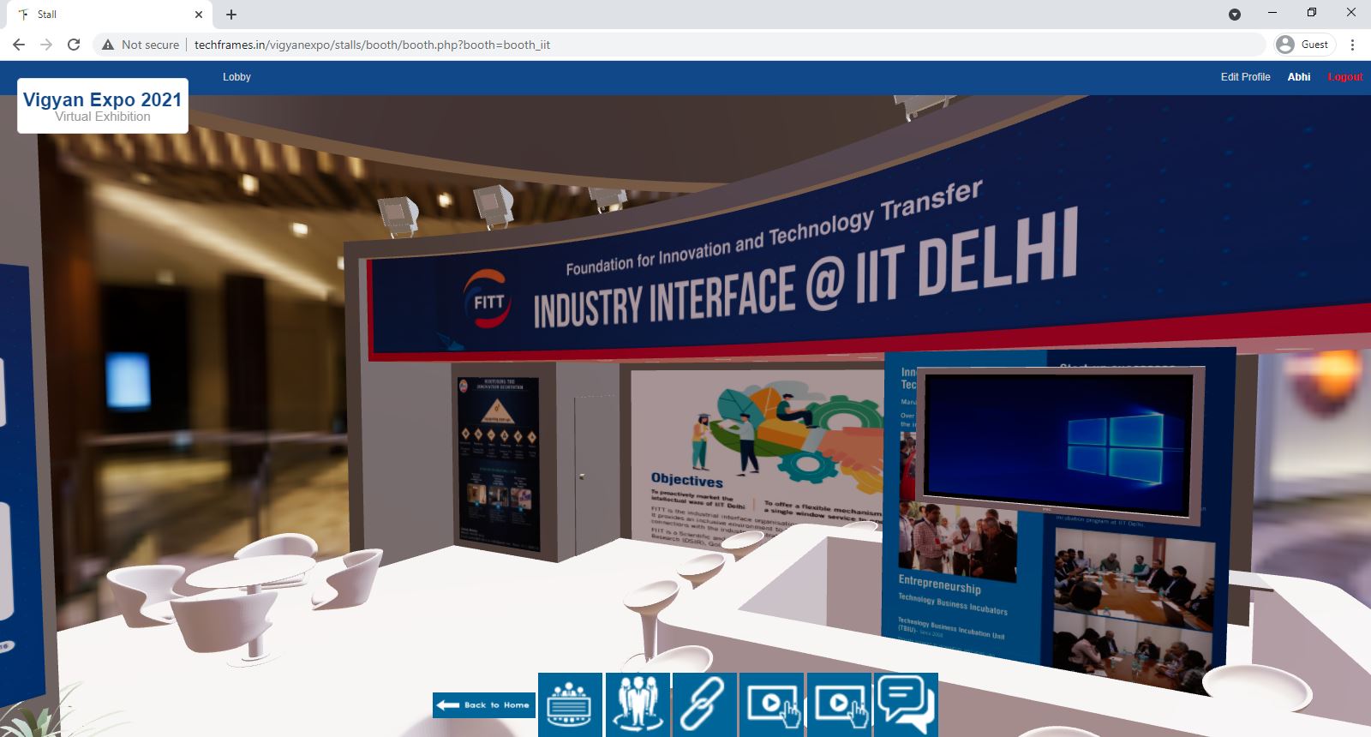1371x737 pixels.
Task: Open Edit Profile link
Action: coord(1245,77)
